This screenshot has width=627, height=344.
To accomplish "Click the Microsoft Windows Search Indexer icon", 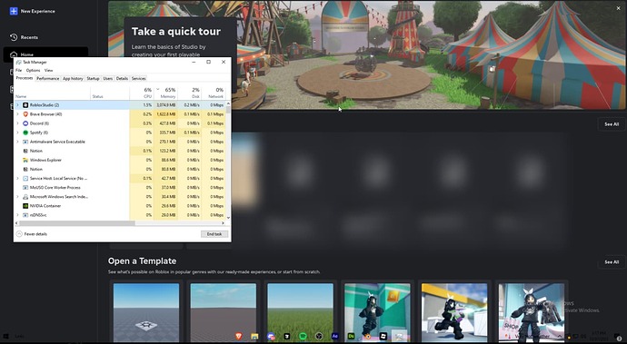I will 25,197.
